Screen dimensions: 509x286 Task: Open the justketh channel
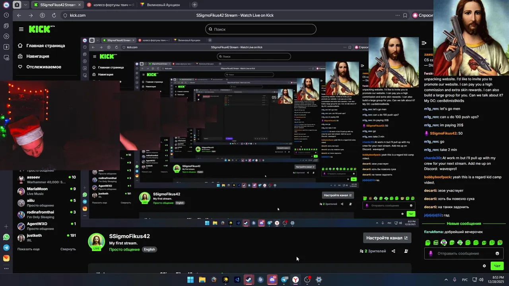(47, 238)
